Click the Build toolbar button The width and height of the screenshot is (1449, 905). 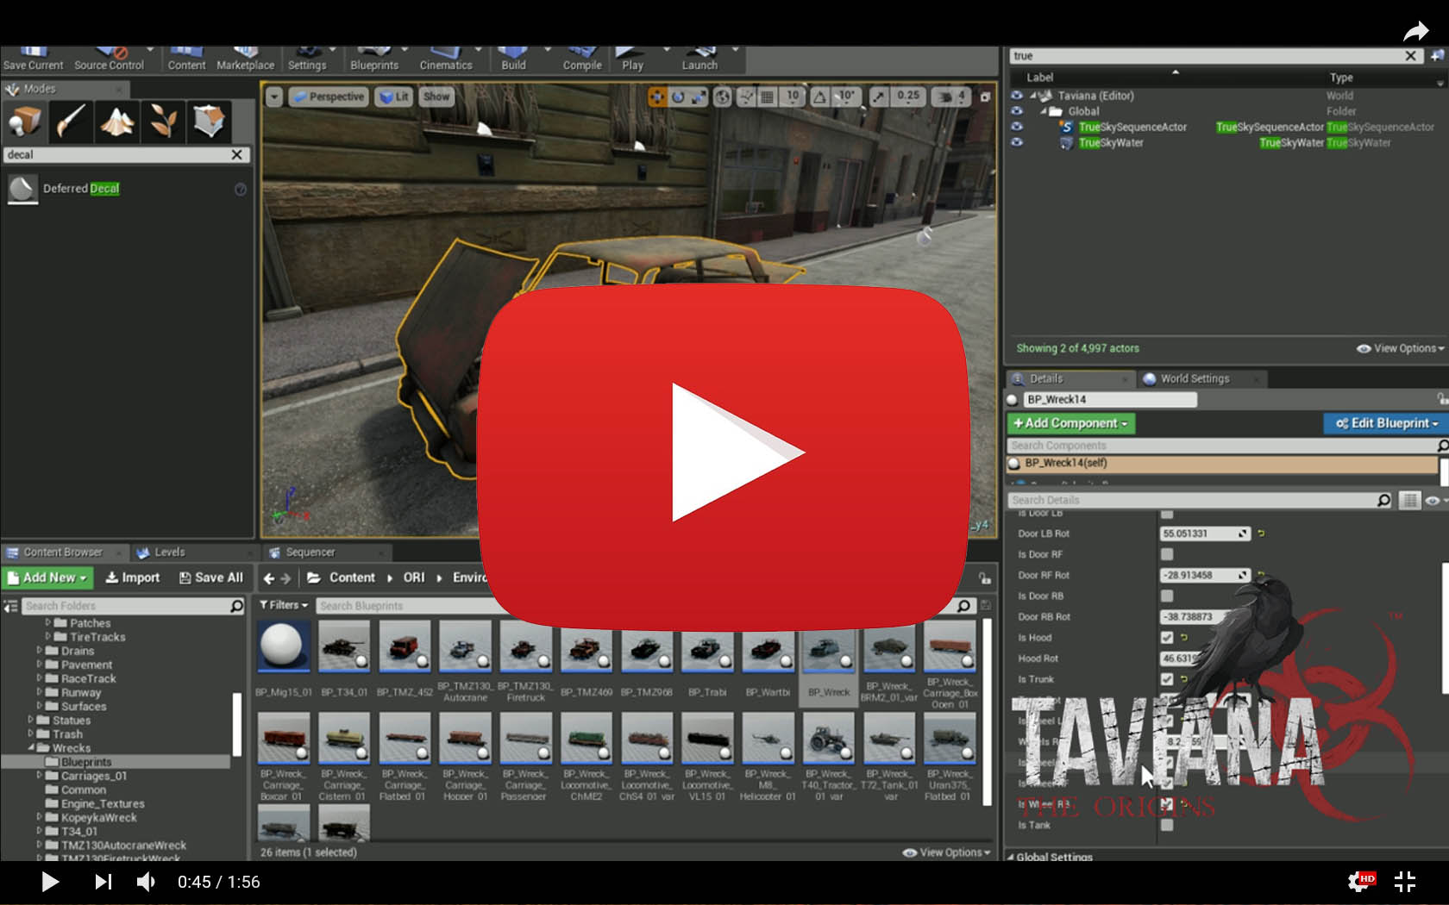pos(513,59)
